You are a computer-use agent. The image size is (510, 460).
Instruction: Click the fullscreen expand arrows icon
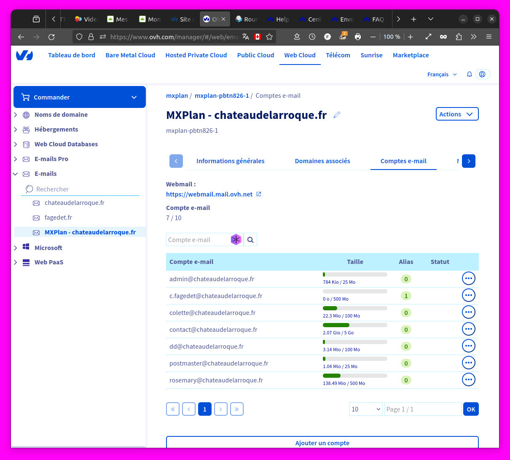(x=428, y=37)
